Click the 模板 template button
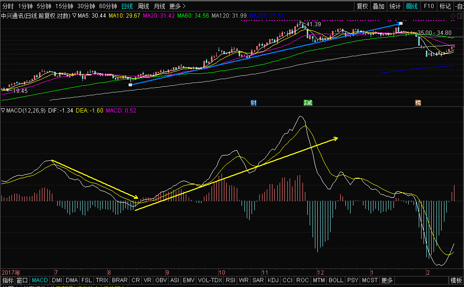464x287 pixels. pyautogui.click(x=456, y=280)
